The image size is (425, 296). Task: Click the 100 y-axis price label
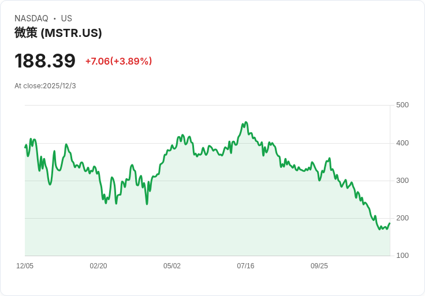pos(402,256)
